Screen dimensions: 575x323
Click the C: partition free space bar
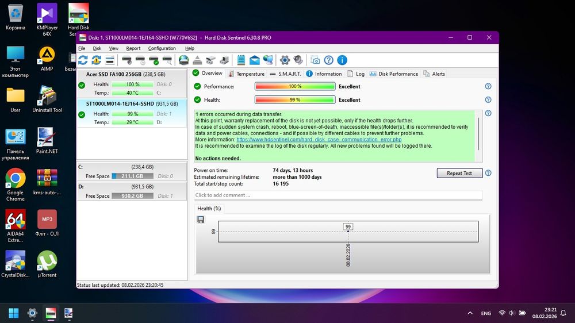click(132, 176)
